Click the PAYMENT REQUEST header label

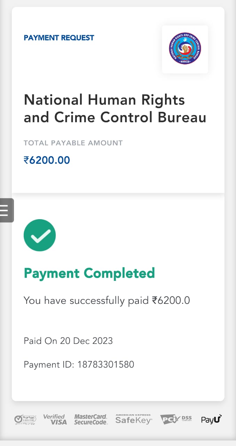pos(59,38)
